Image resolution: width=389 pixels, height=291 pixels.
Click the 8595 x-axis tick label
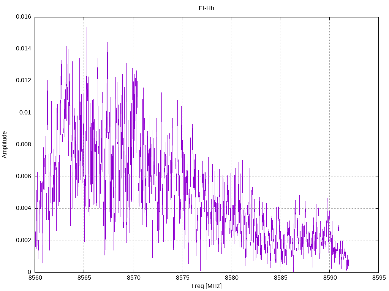[x=379, y=278]
